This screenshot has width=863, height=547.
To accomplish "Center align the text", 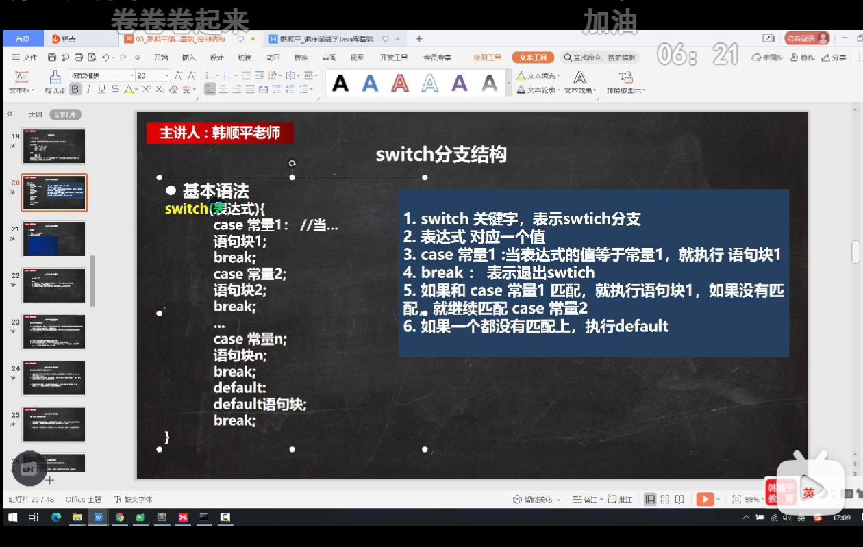I will 224,89.
